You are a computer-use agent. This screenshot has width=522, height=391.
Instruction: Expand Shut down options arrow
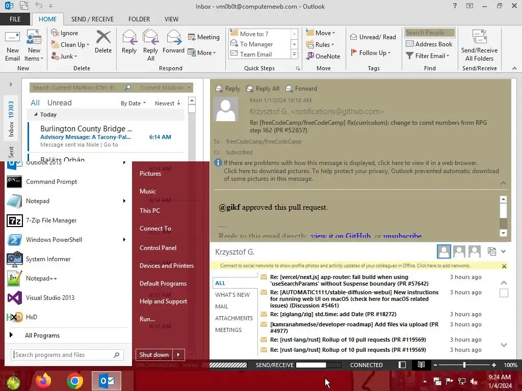point(178,354)
